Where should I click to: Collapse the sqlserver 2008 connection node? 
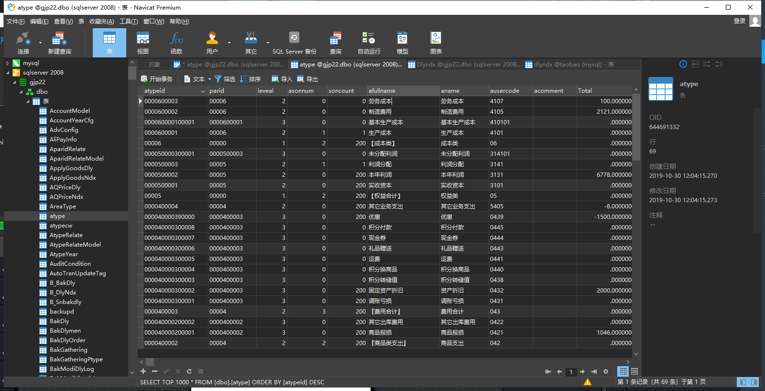point(8,73)
